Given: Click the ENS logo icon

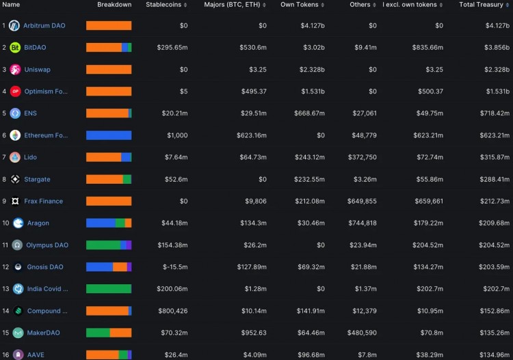Looking at the screenshot, I should coord(15,113).
